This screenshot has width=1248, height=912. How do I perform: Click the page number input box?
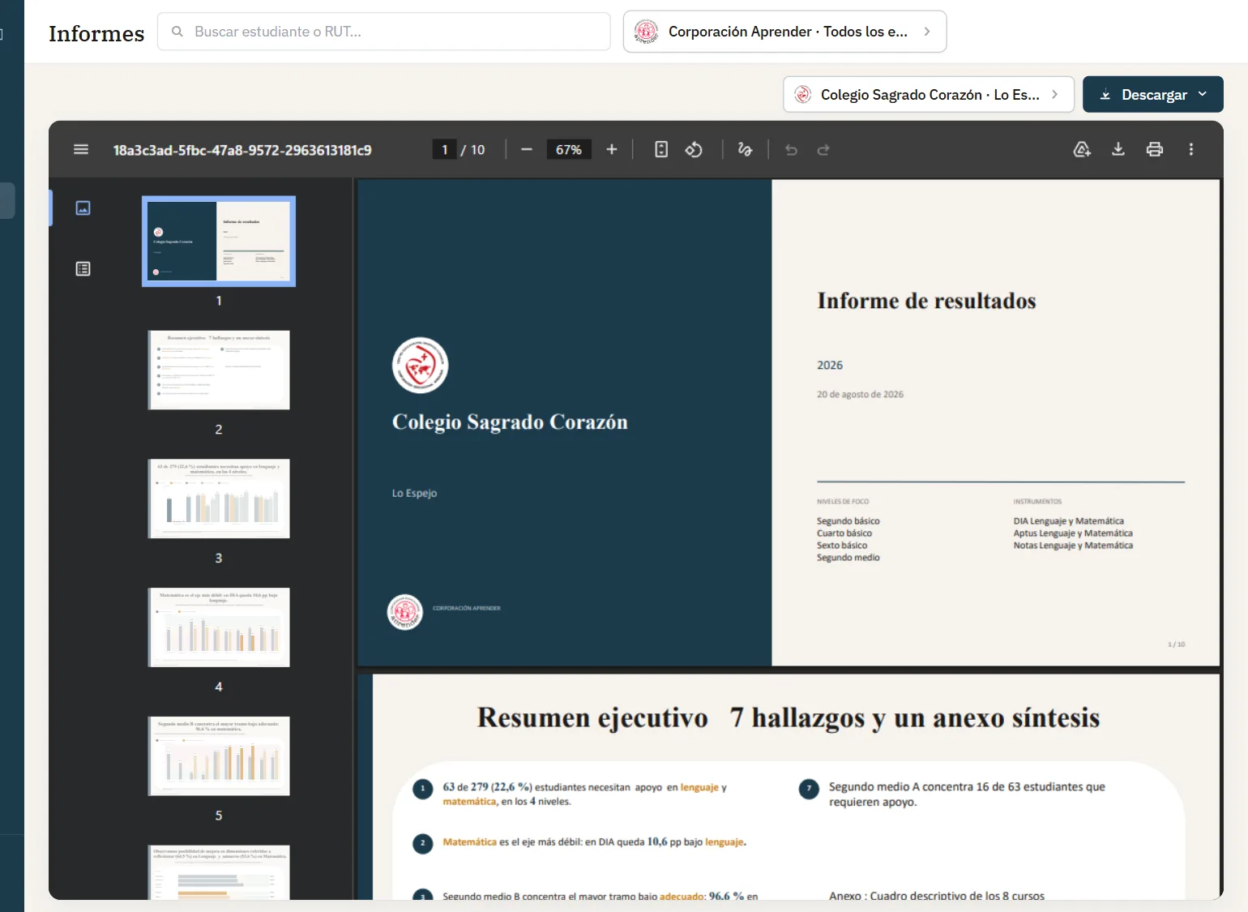point(444,150)
